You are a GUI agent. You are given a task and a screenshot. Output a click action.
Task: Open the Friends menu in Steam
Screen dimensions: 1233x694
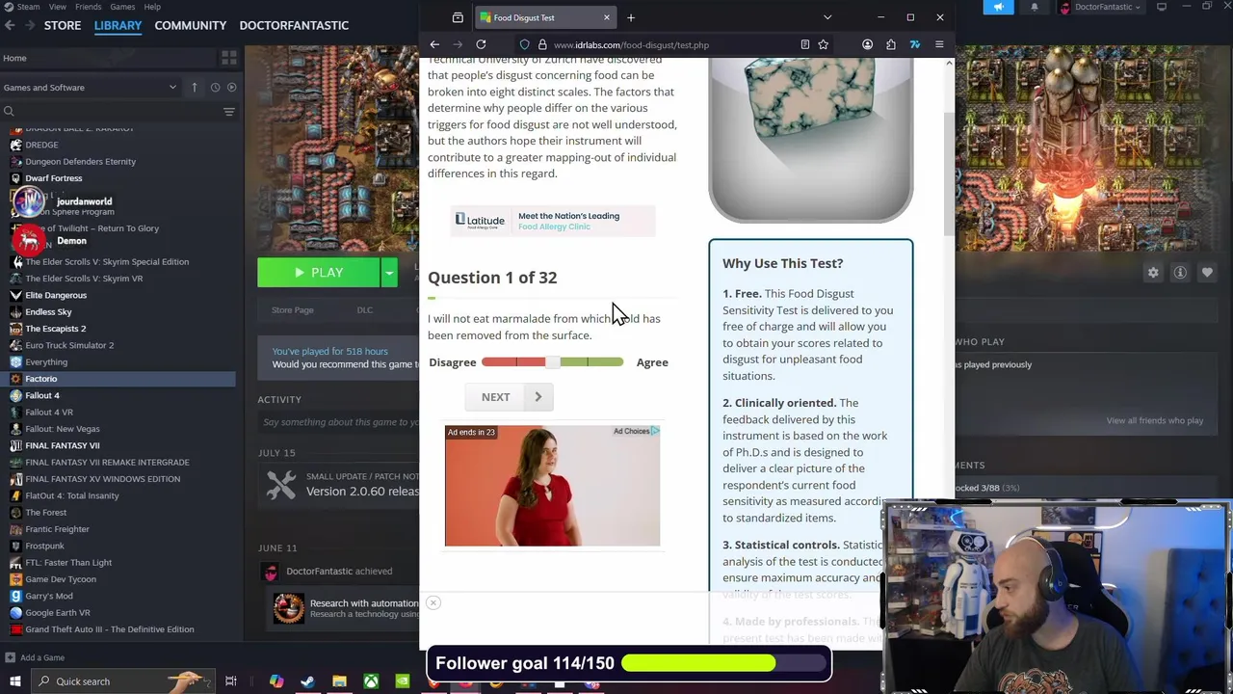point(89,7)
